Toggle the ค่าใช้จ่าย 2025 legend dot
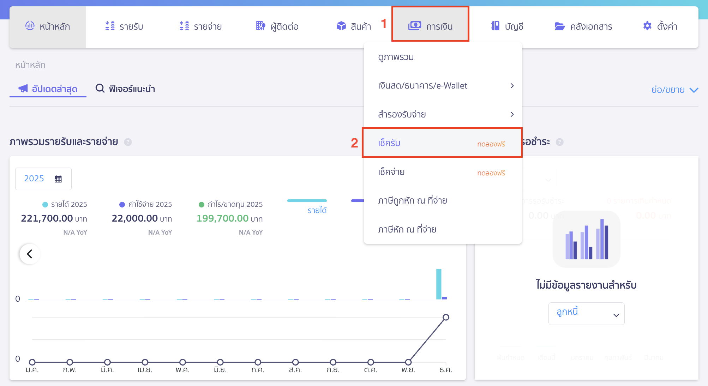The height and width of the screenshot is (386, 708). tap(122, 205)
